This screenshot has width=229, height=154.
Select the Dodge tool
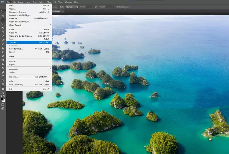click(x=3, y=68)
